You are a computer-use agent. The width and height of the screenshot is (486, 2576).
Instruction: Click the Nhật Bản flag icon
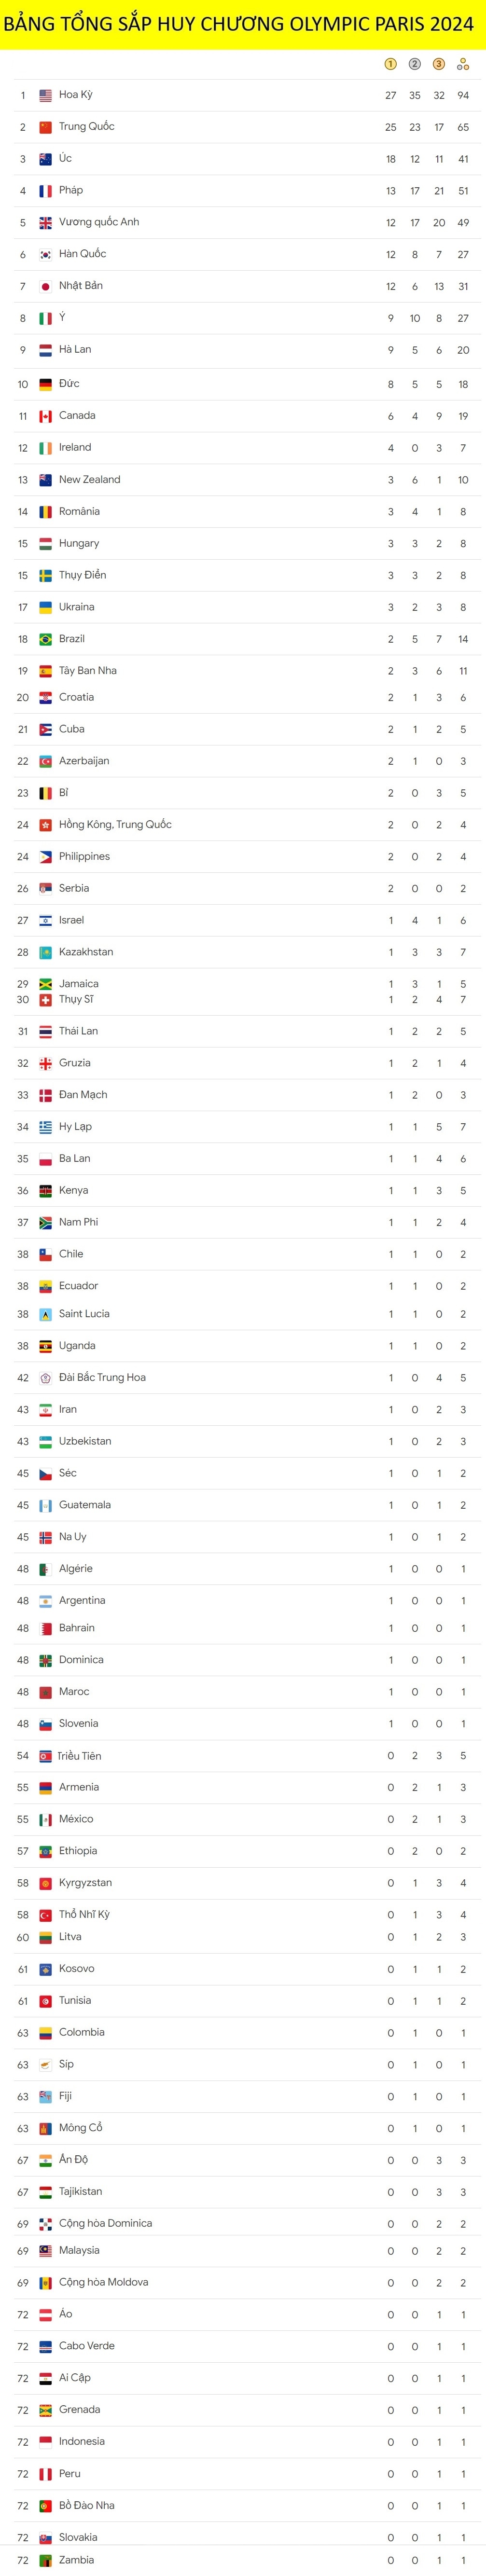pyautogui.click(x=45, y=286)
